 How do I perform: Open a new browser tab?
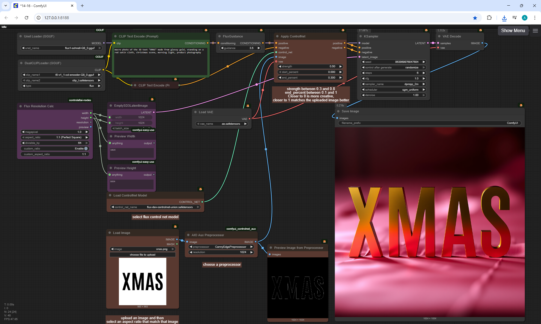coord(82,6)
